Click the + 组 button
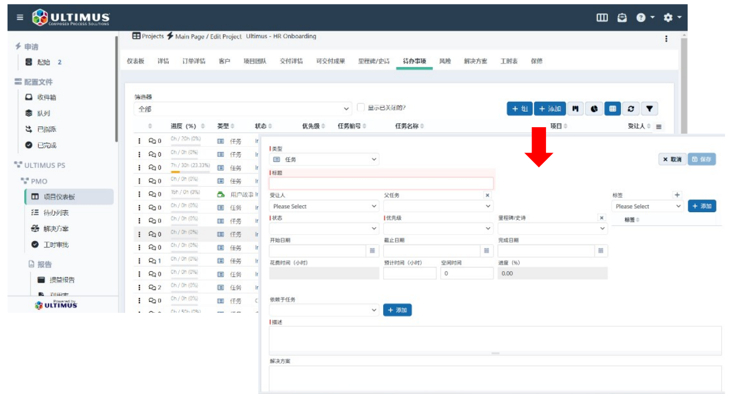The height and width of the screenshot is (403, 731). [x=520, y=109]
